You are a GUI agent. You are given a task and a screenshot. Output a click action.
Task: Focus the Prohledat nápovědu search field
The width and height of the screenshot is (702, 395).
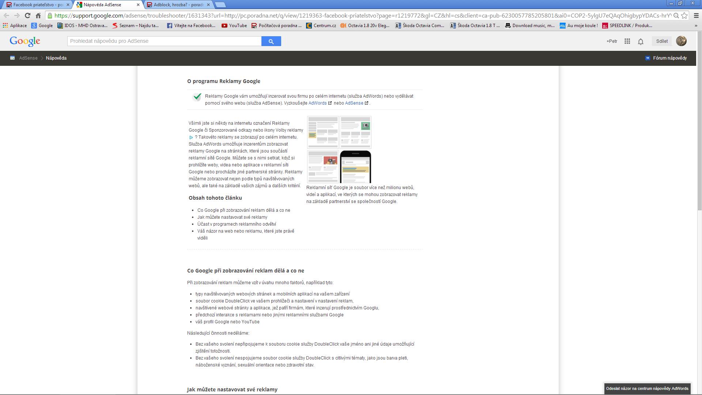pyautogui.click(x=164, y=41)
